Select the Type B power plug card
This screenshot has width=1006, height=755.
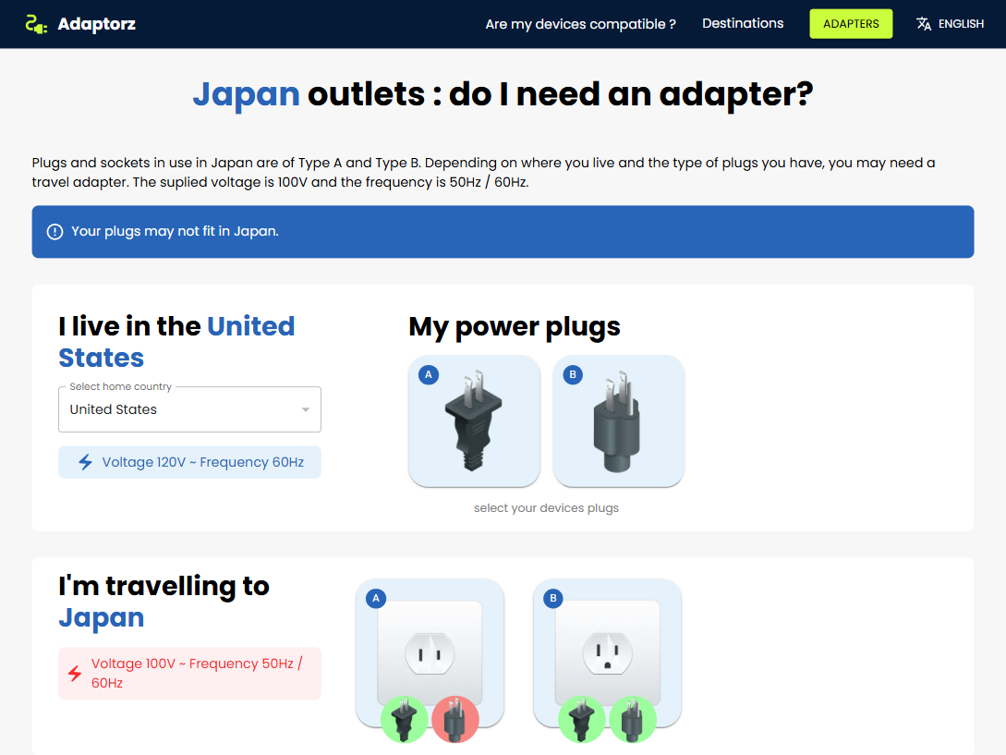coord(619,421)
